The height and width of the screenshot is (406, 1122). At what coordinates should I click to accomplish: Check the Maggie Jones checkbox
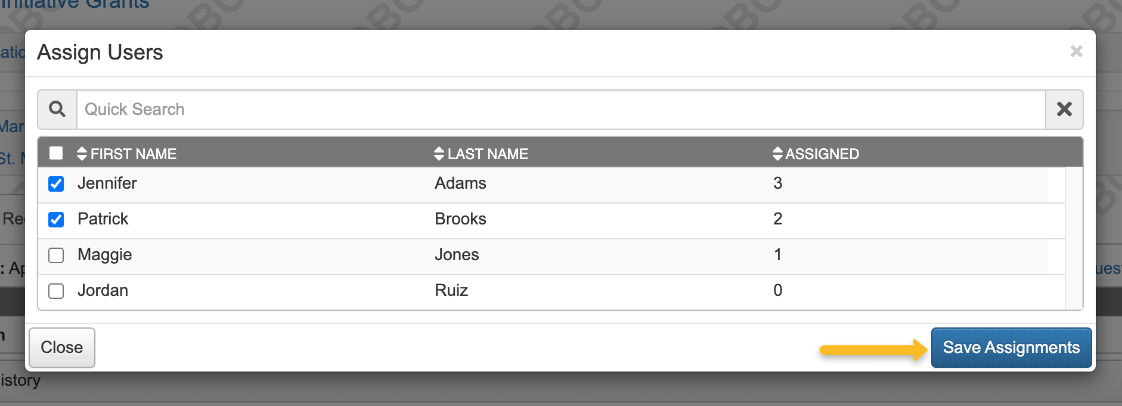click(56, 255)
